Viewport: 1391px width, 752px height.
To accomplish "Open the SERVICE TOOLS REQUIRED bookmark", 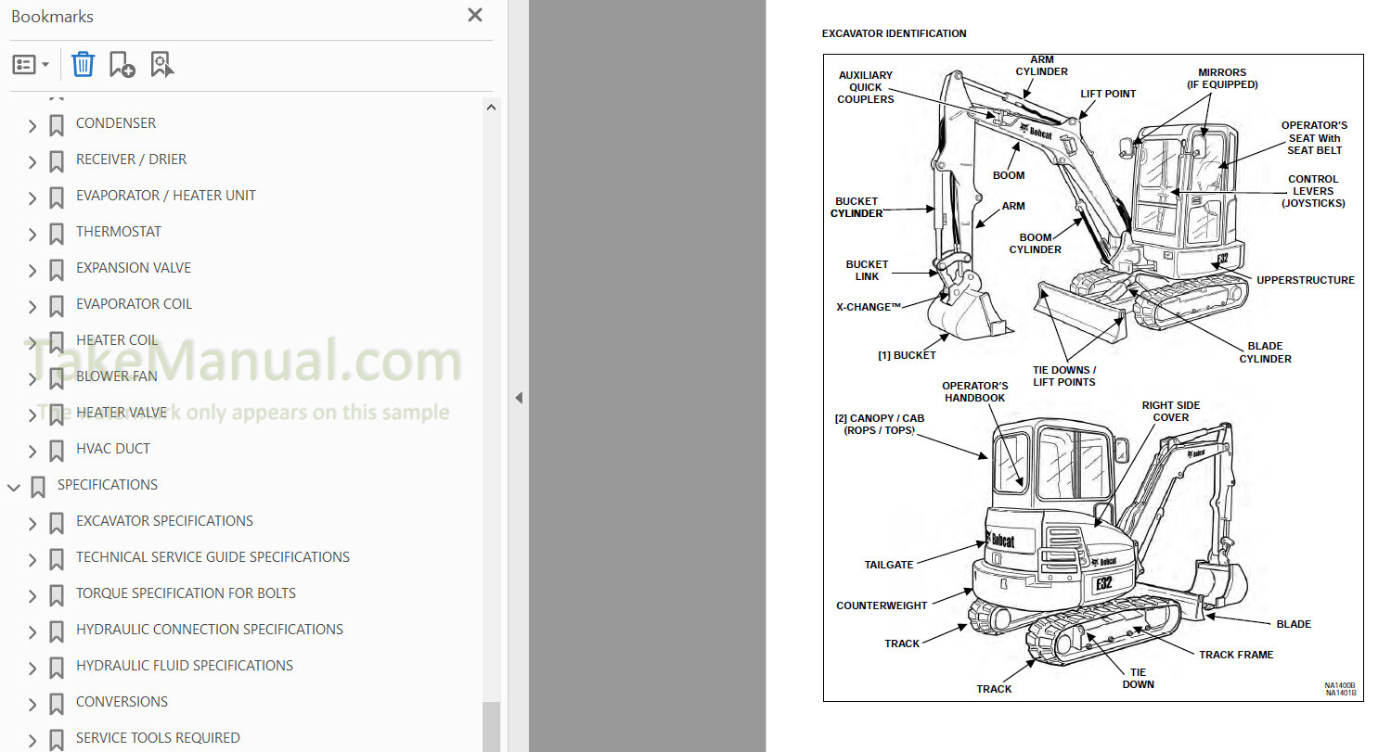I will [158, 738].
